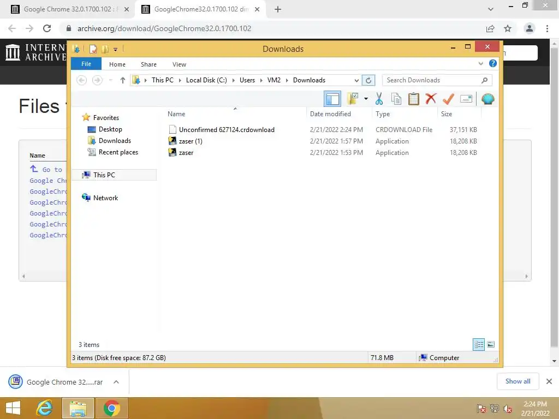Launch Internet Explorer from taskbar

pos(45,408)
